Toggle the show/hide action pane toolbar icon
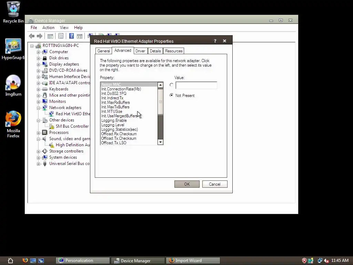 (80, 36)
